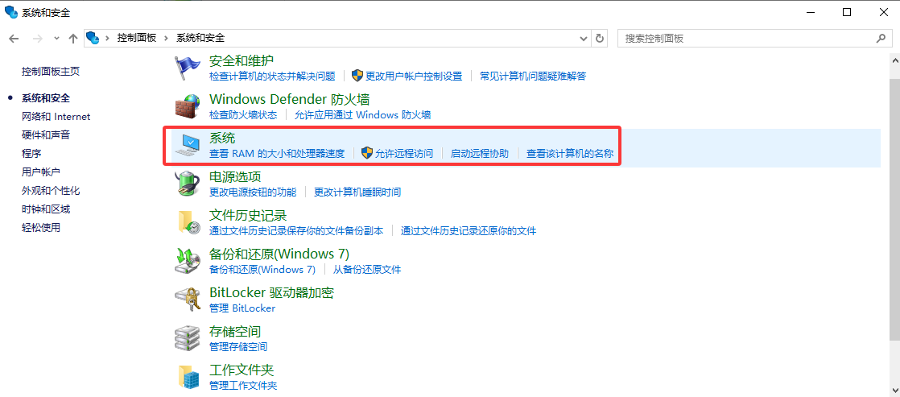The image size is (900, 397).
Task: Select 系统和安全 in the address breadcrumb
Action: [x=200, y=38]
